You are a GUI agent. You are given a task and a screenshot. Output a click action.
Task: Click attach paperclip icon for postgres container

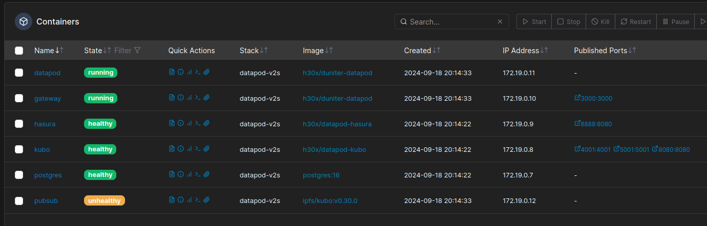click(206, 174)
